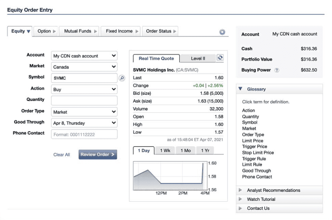This screenshot has width=332, height=220.
Task: Open the Action dropdown showing Buy
Action: 84,90
